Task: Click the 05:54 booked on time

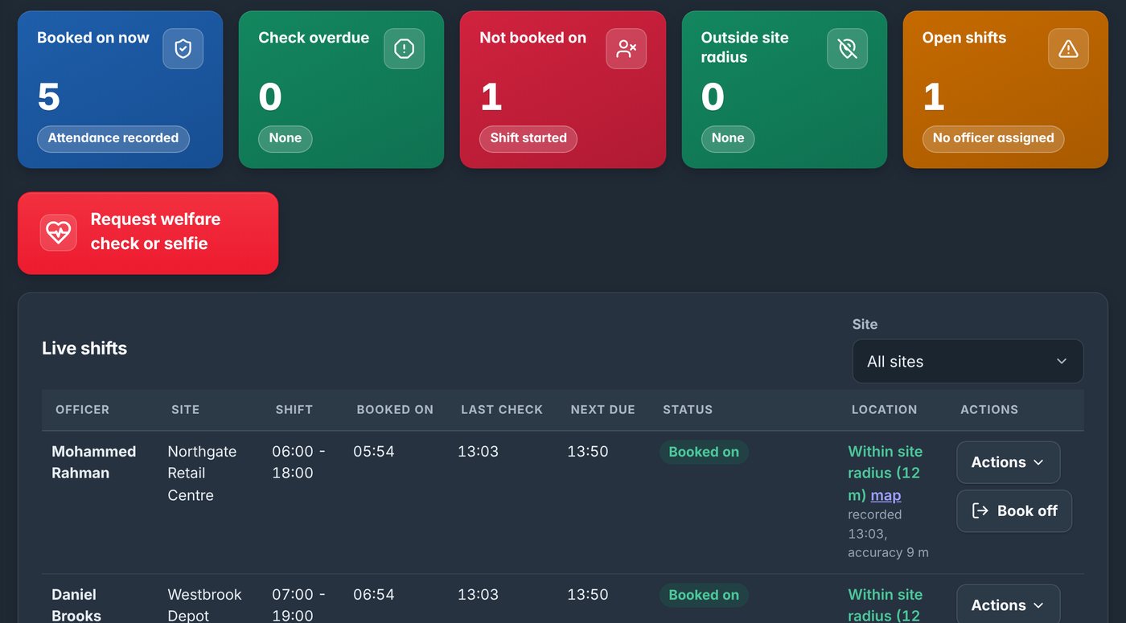Action: point(374,452)
